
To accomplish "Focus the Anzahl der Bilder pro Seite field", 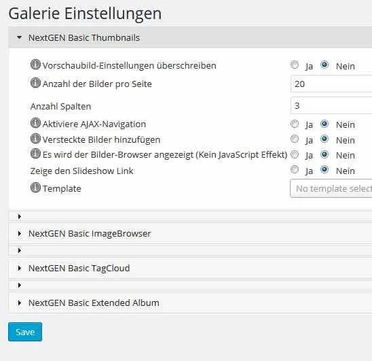I will 331,84.
